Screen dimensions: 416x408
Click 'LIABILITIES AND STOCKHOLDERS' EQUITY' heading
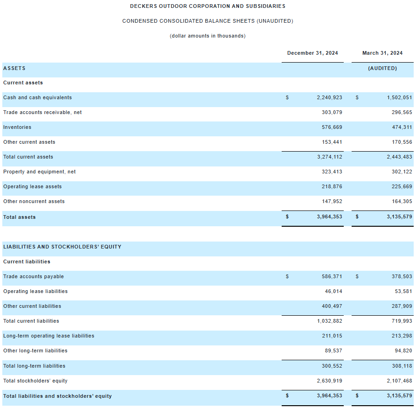pyautogui.click(x=63, y=247)
